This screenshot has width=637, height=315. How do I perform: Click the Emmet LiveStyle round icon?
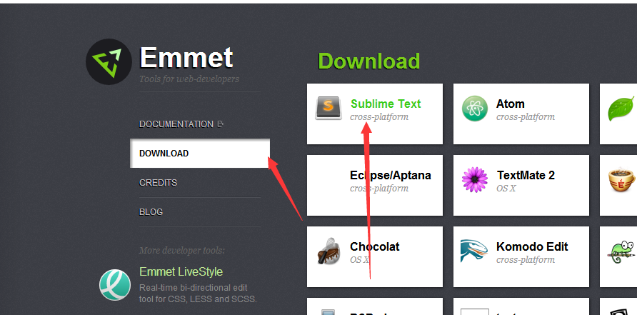click(x=115, y=285)
